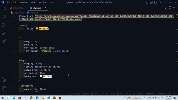Open the File menu

[x=9, y=2]
